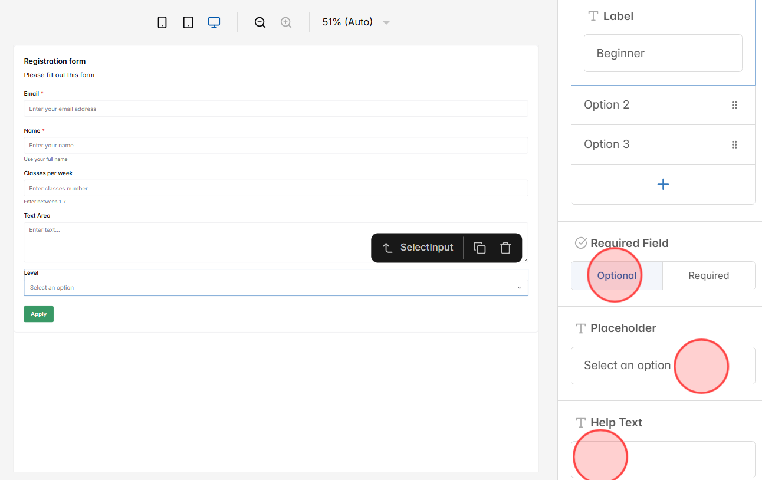Switch to tablet preview
Viewport: 762px width, 480px height.
(x=188, y=22)
